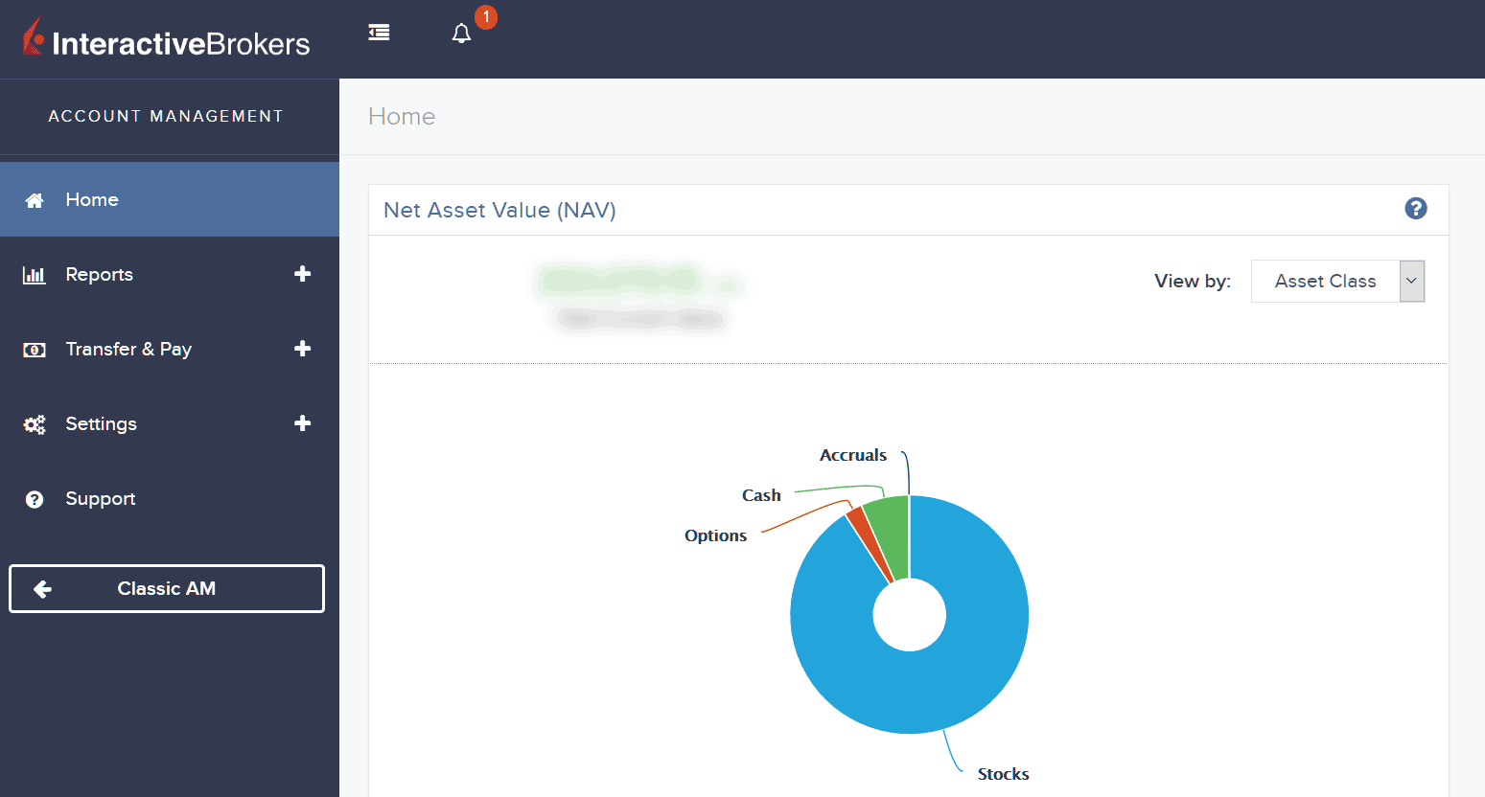Open the Reports menu item
The image size is (1485, 797).
click(x=170, y=274)
